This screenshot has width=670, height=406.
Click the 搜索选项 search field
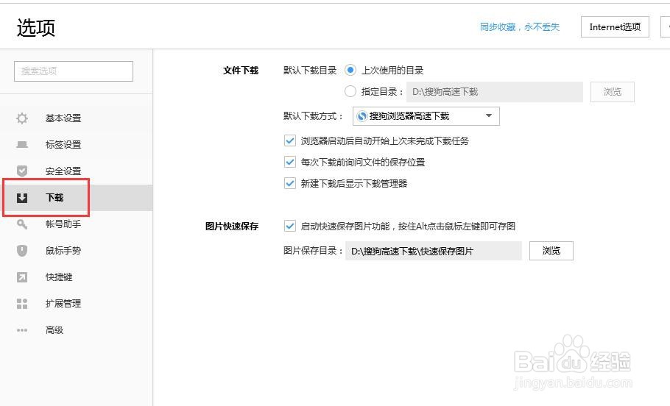[x=74, y=71]
